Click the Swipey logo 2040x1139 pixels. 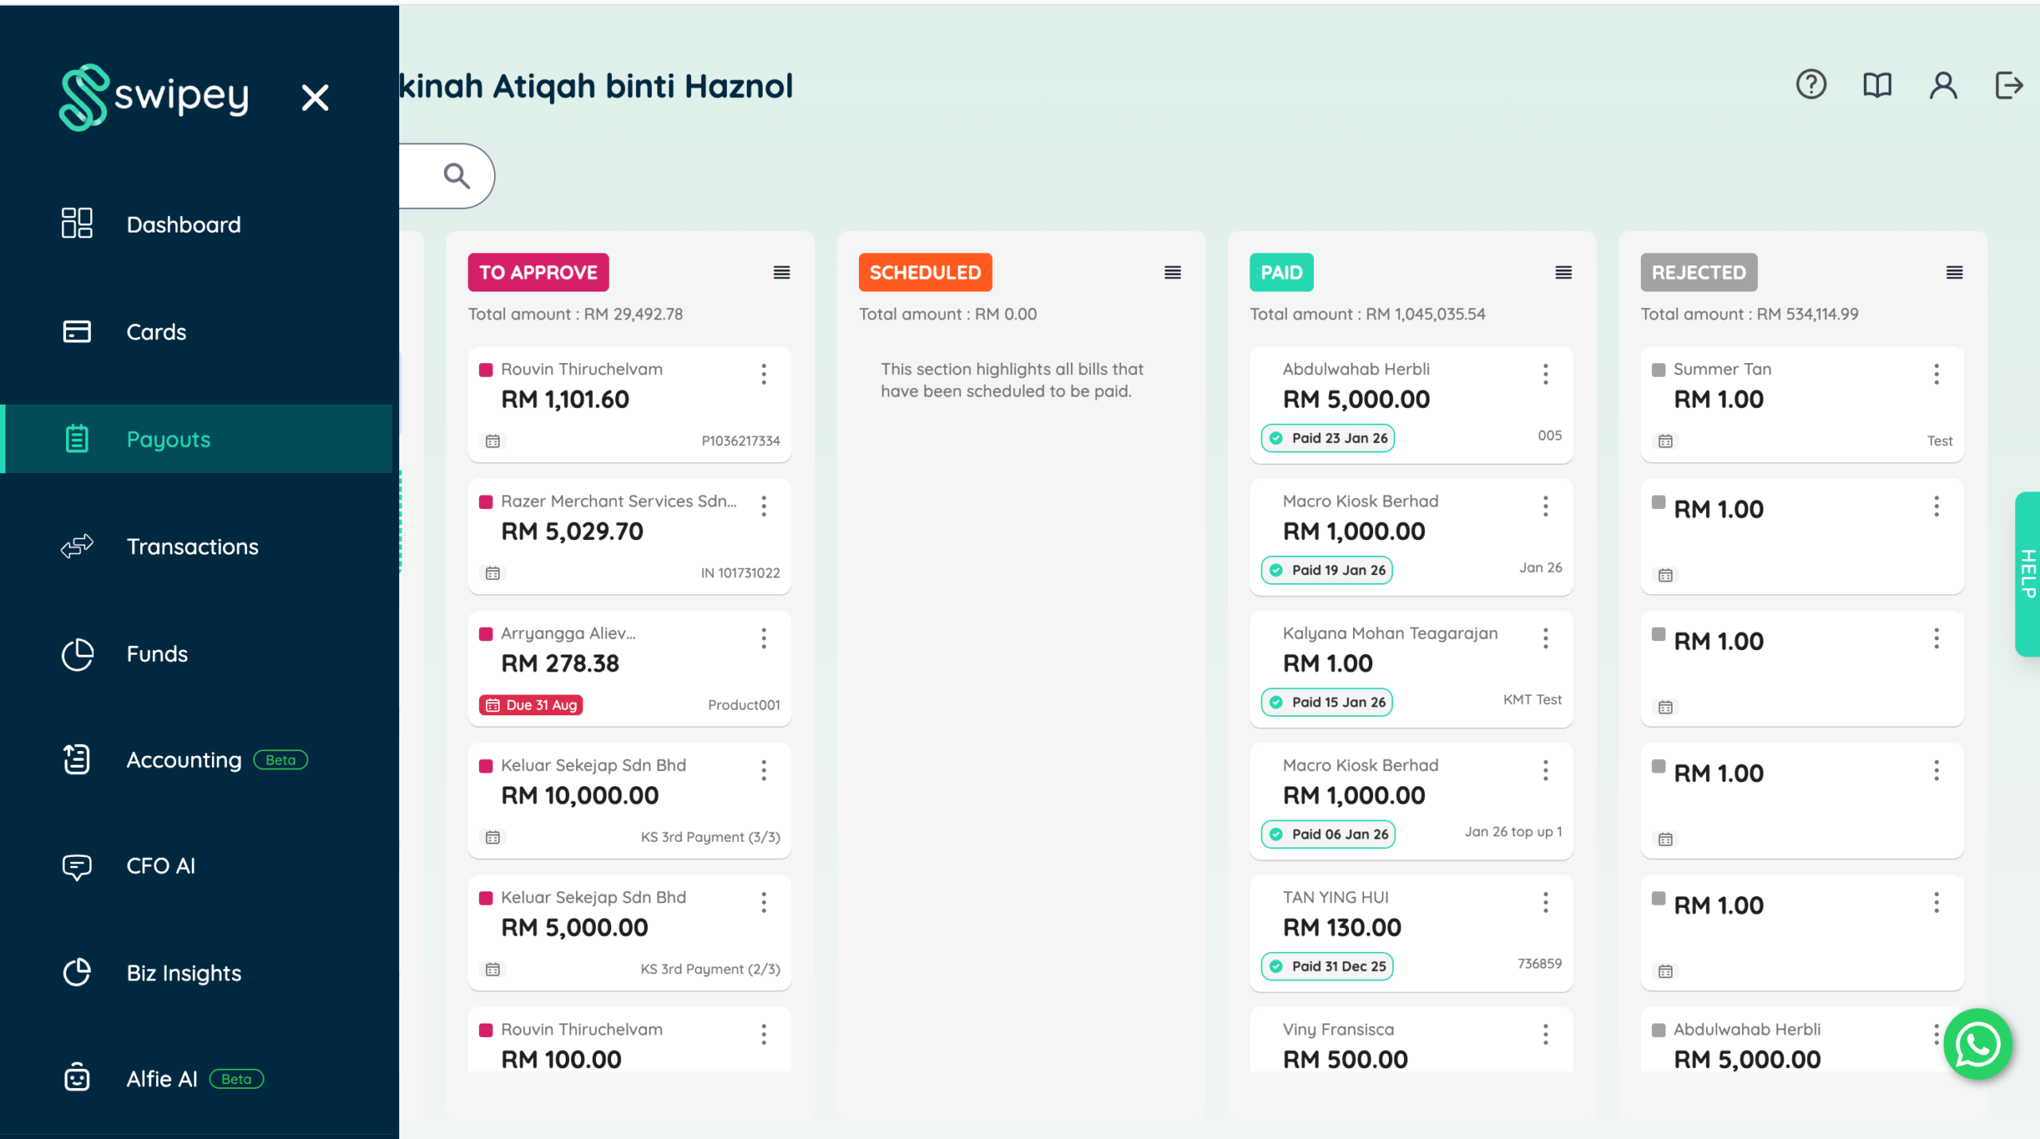pos(154,97)
